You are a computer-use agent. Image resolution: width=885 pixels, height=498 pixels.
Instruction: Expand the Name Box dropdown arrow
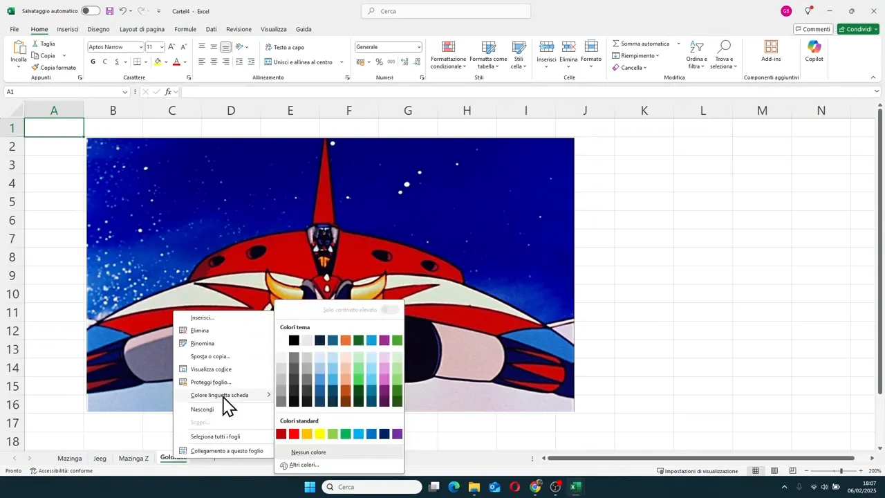[125, 92]
